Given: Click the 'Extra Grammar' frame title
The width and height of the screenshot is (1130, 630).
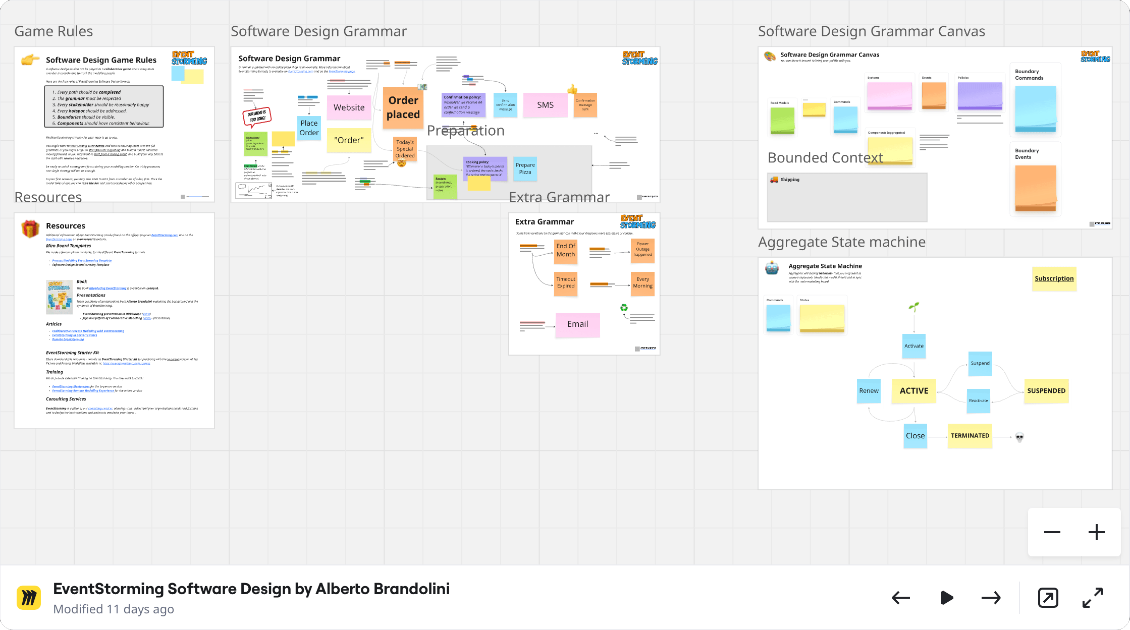Looking at the screenshot, I should (x=559, y=197).
